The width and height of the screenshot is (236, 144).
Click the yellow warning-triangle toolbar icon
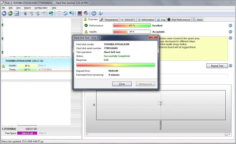click(10, 13)
